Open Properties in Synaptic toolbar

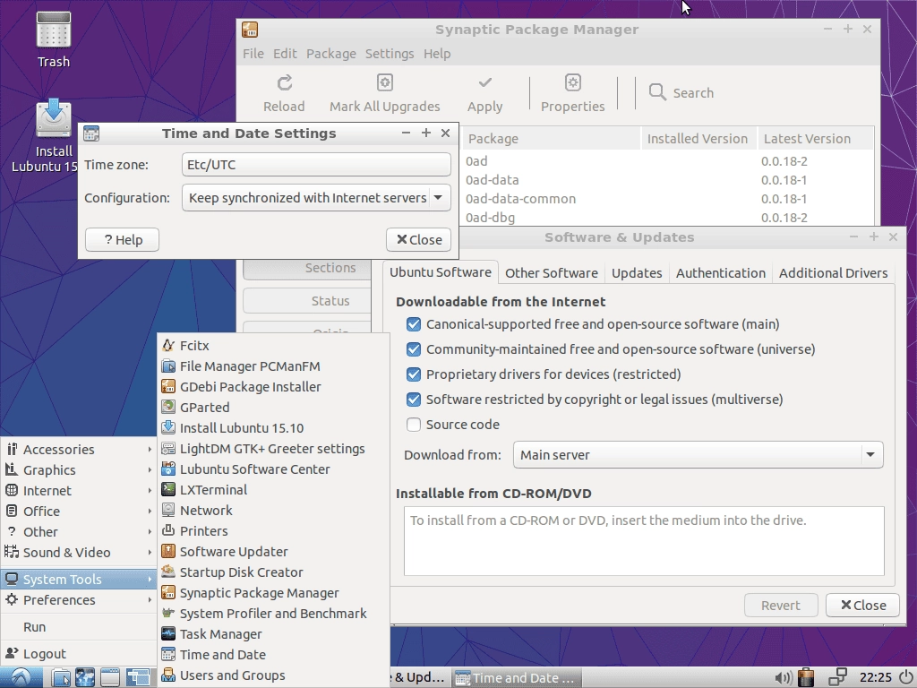(x=572, y=93)
